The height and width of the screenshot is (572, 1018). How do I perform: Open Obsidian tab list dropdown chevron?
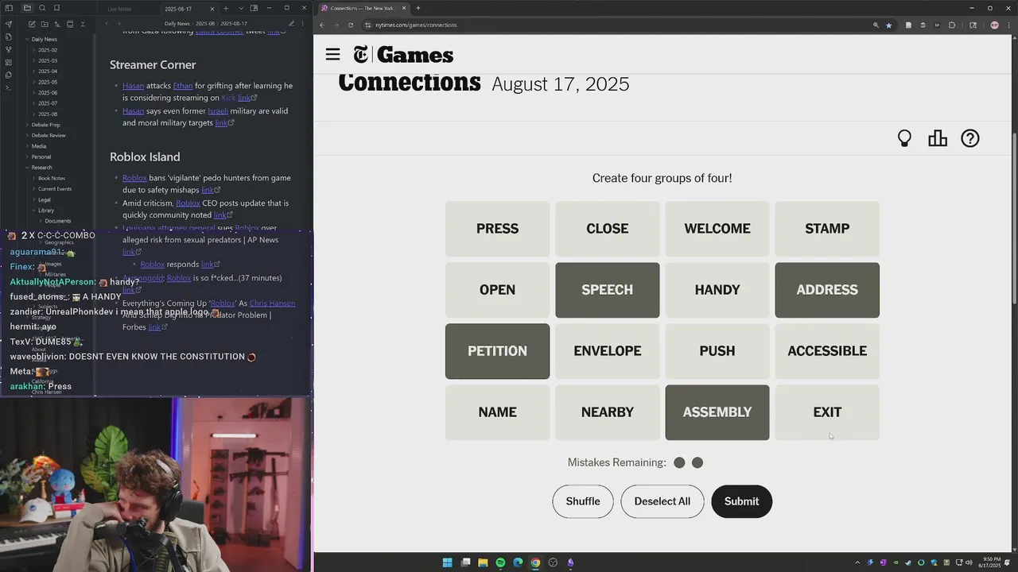tap(241, 8)
